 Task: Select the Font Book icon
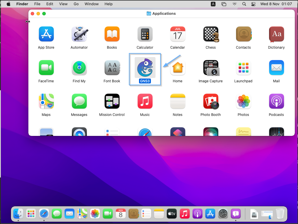tap(112, 68)
